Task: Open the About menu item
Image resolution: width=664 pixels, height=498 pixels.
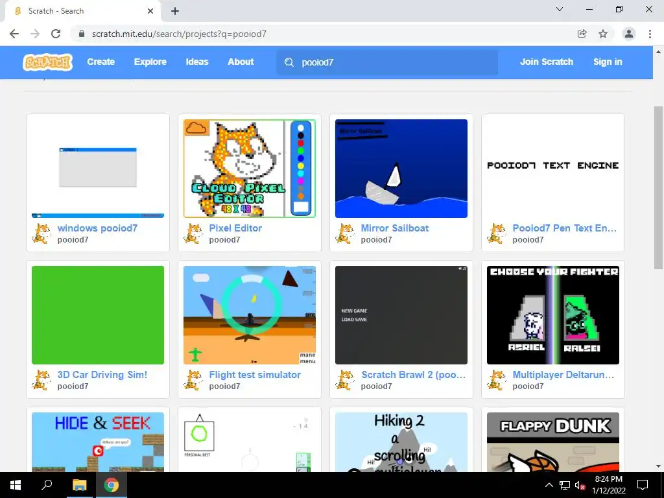Action: pyautogui.click(x=241, y=62)
